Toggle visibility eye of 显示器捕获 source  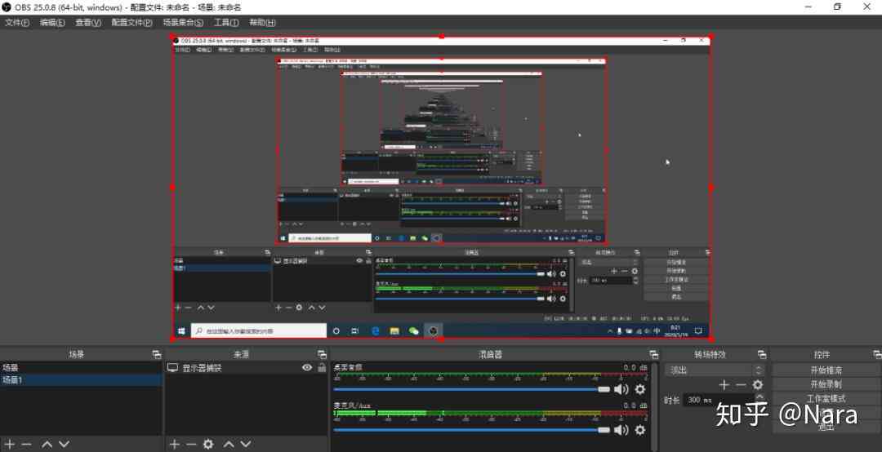[x=307, y=368]
